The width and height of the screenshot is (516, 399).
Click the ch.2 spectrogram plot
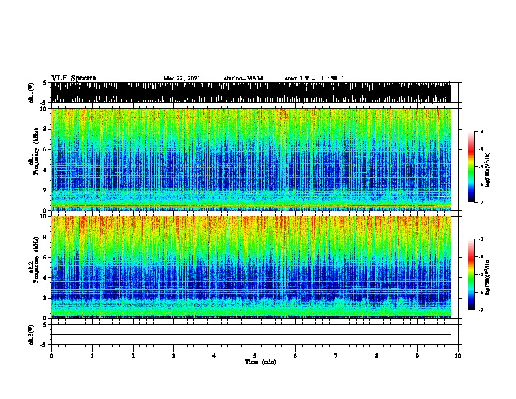pyautogui.click(x=251, y=267)
